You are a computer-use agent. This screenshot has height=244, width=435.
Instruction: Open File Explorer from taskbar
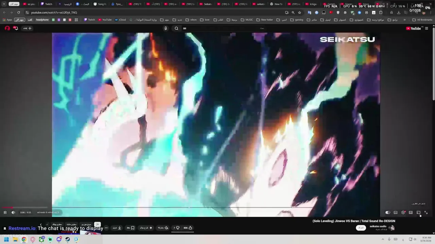click(15, 239)
